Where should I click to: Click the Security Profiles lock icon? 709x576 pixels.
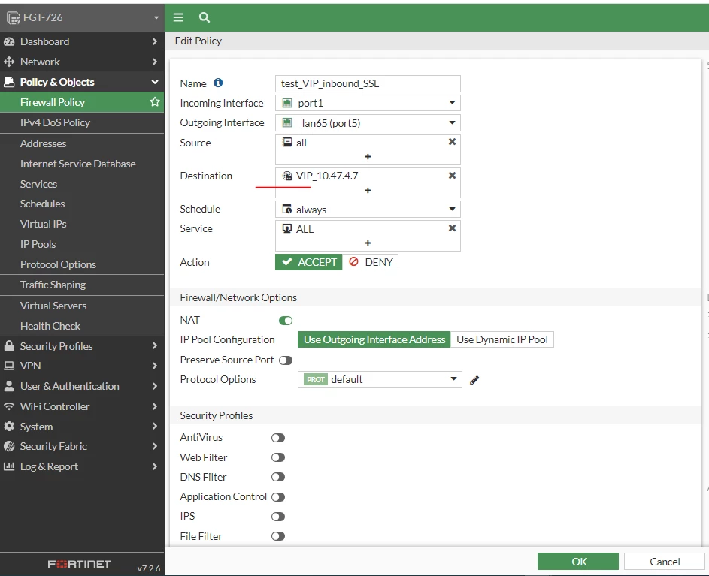(x=9, y=346)
